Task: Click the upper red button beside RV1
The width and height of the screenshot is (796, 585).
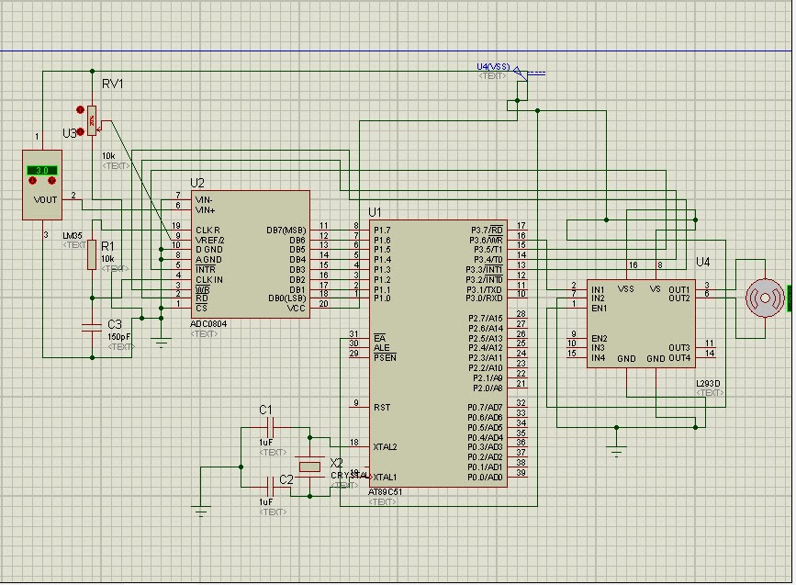Action: pyautogui.click(x=80, y=109)
